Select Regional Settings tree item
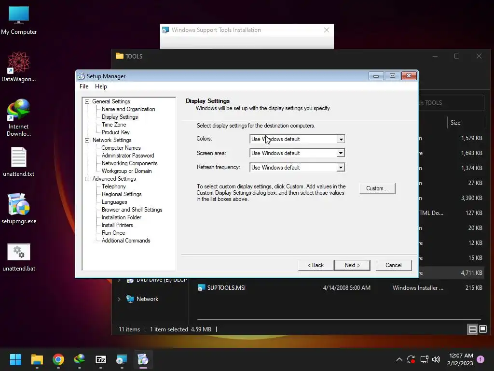Screen dimensions: 494x371 pyautogui.click(x=122, y=194)
